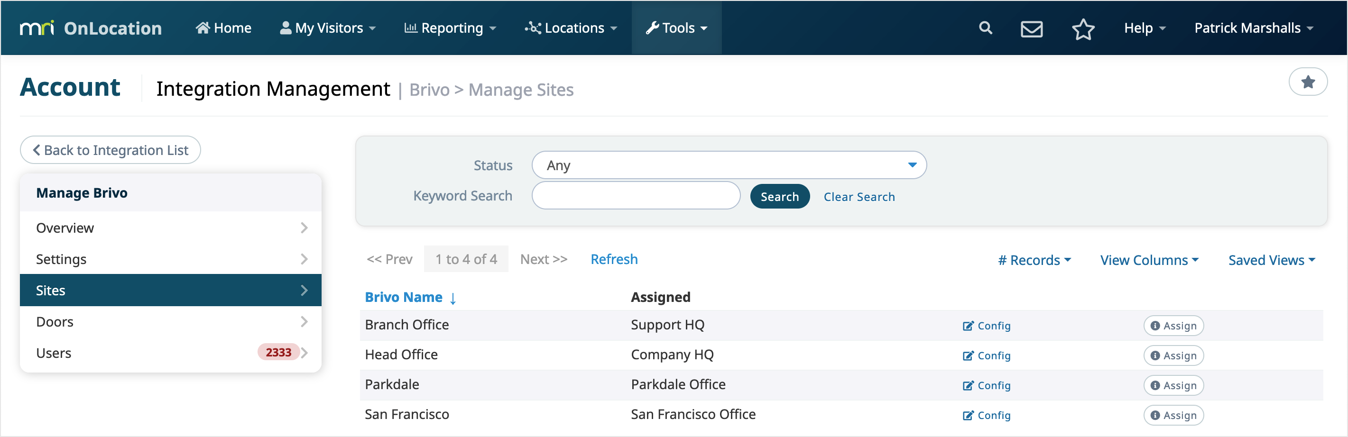
Task: Click the Parkdale Office assigned cell
Action: coord(678,384)
